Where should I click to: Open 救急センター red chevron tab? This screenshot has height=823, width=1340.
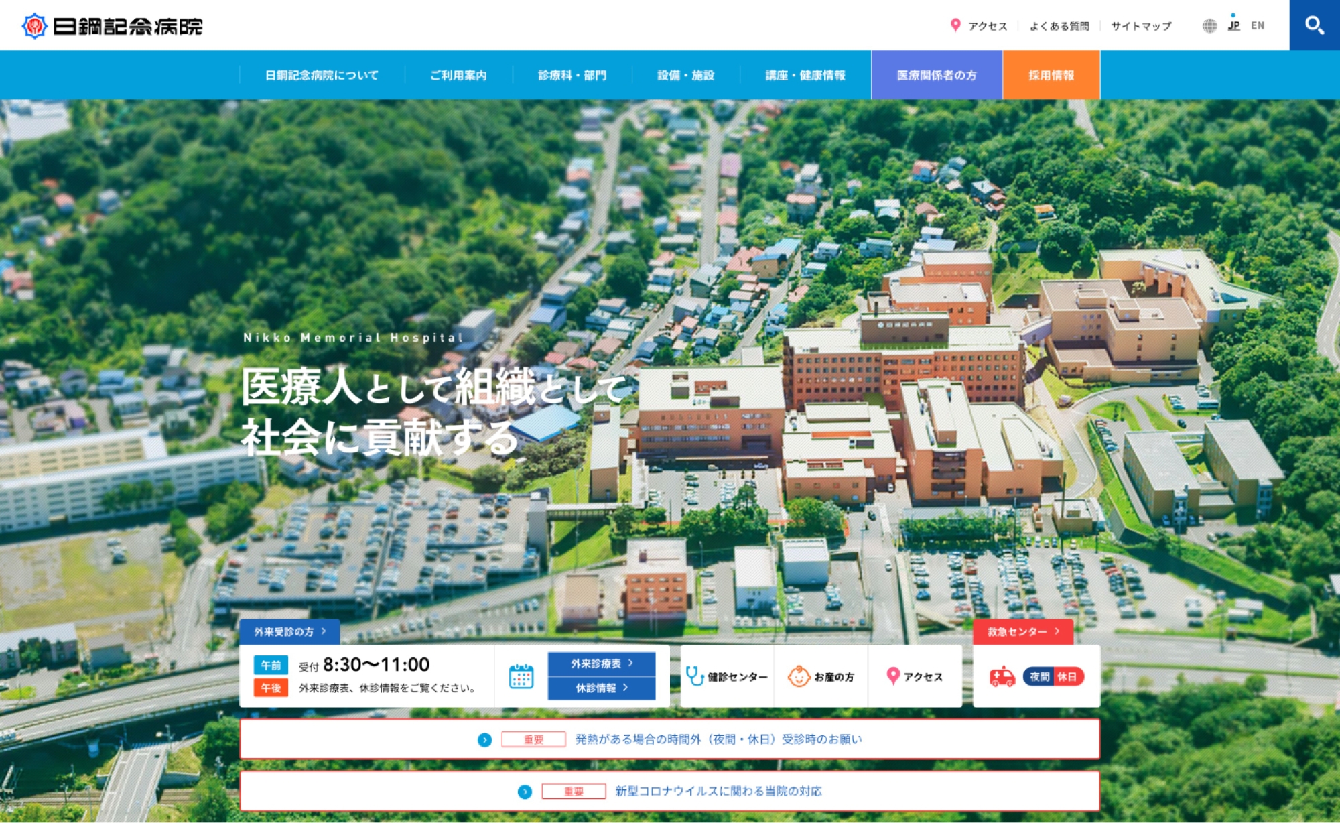(x=1022, y=631)
